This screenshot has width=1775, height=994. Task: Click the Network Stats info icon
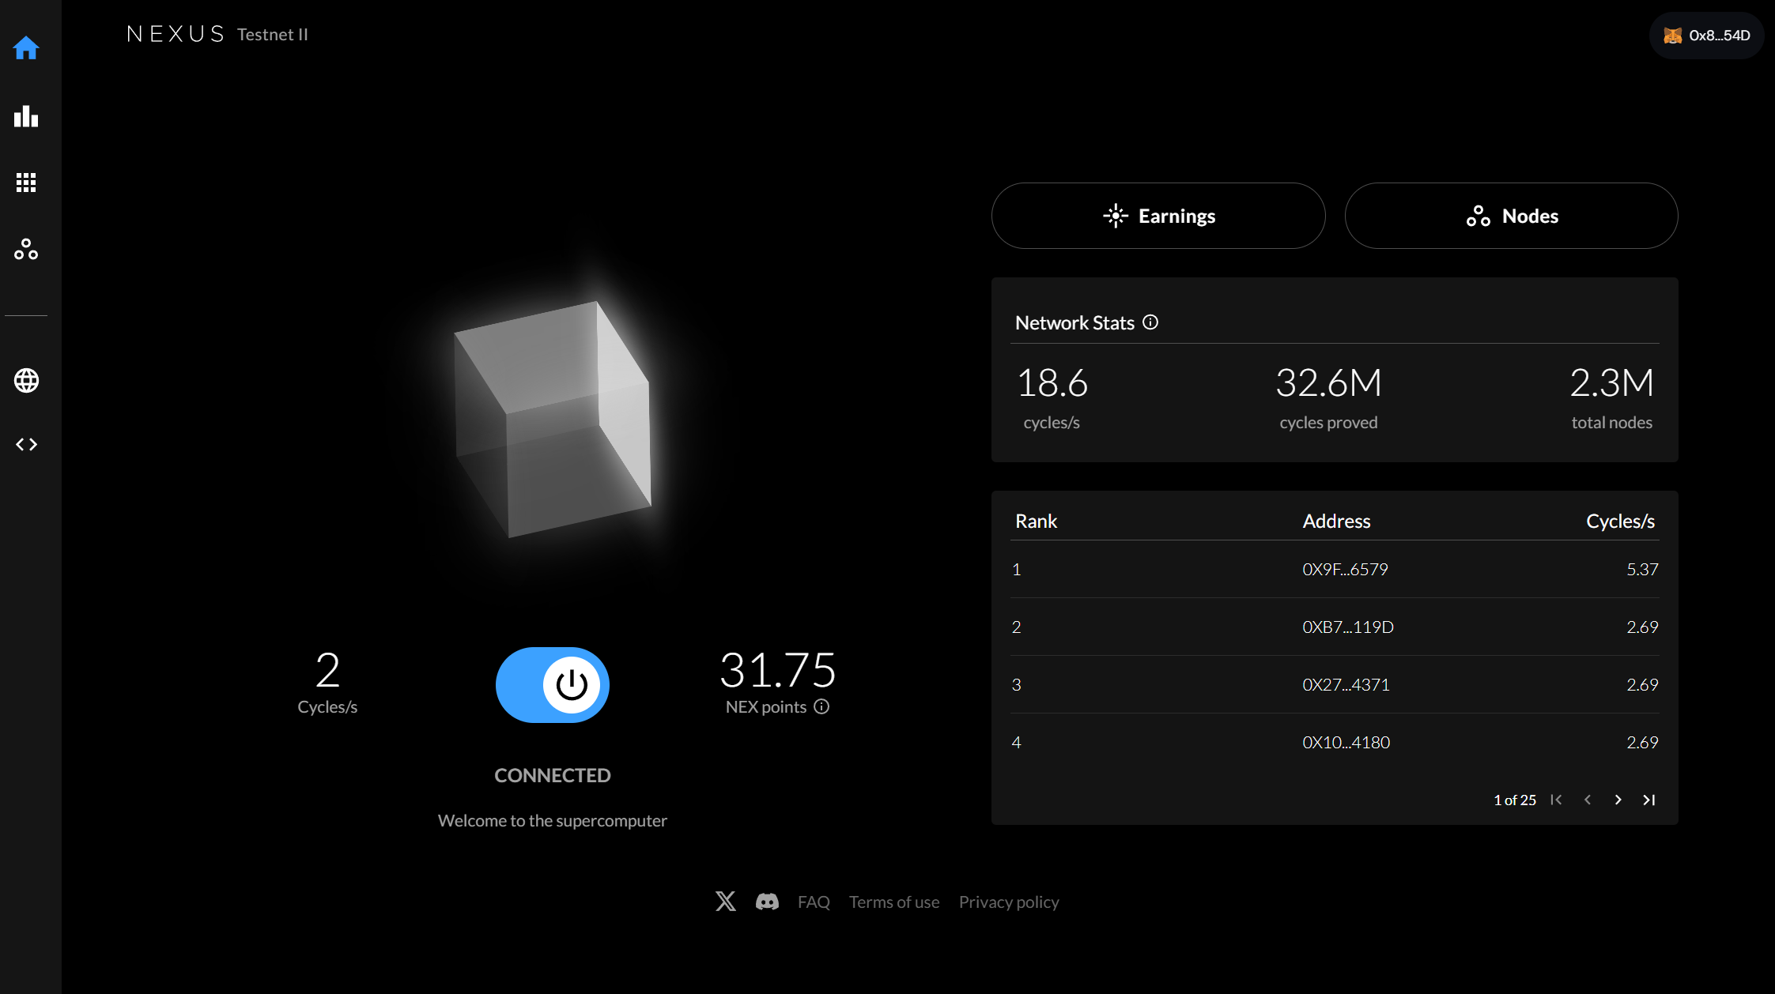pyautogui.click(x=1150, y=322)
